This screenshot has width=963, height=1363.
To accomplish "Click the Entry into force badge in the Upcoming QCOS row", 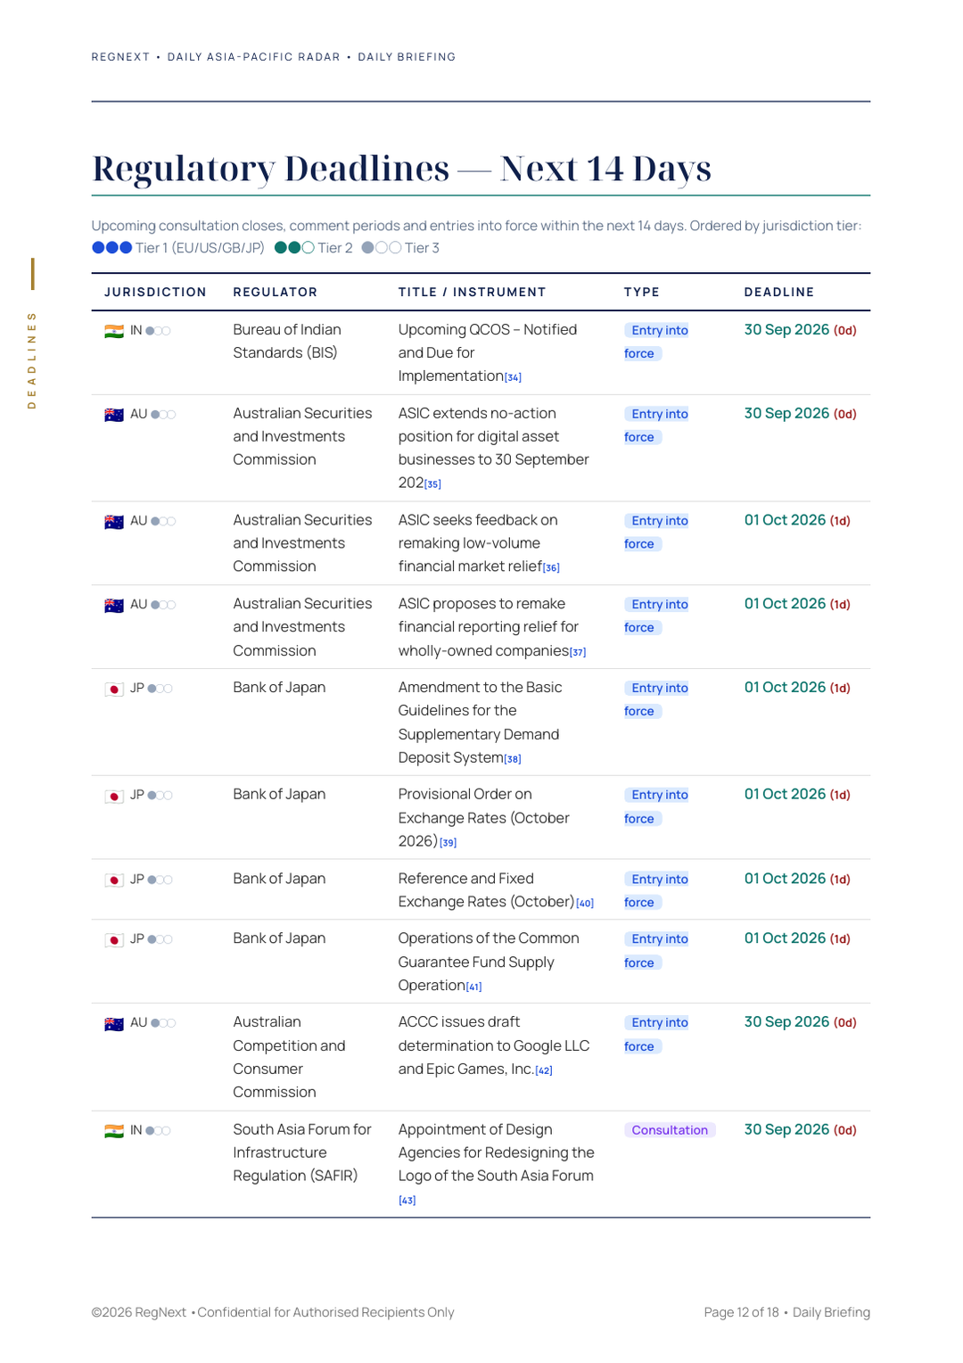I will click(x=658, y=342).
